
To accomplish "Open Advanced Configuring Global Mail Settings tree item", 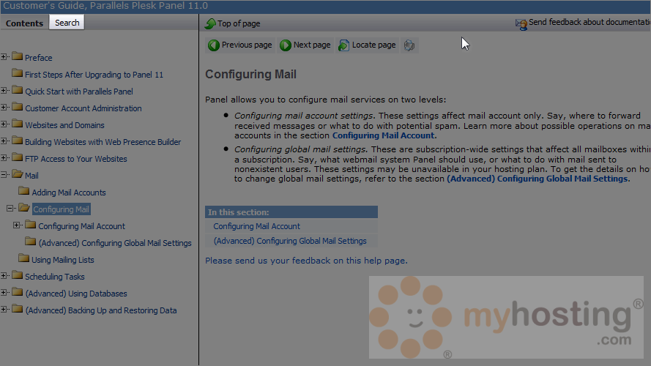I will pyautogui.click(x=115, y=243).
